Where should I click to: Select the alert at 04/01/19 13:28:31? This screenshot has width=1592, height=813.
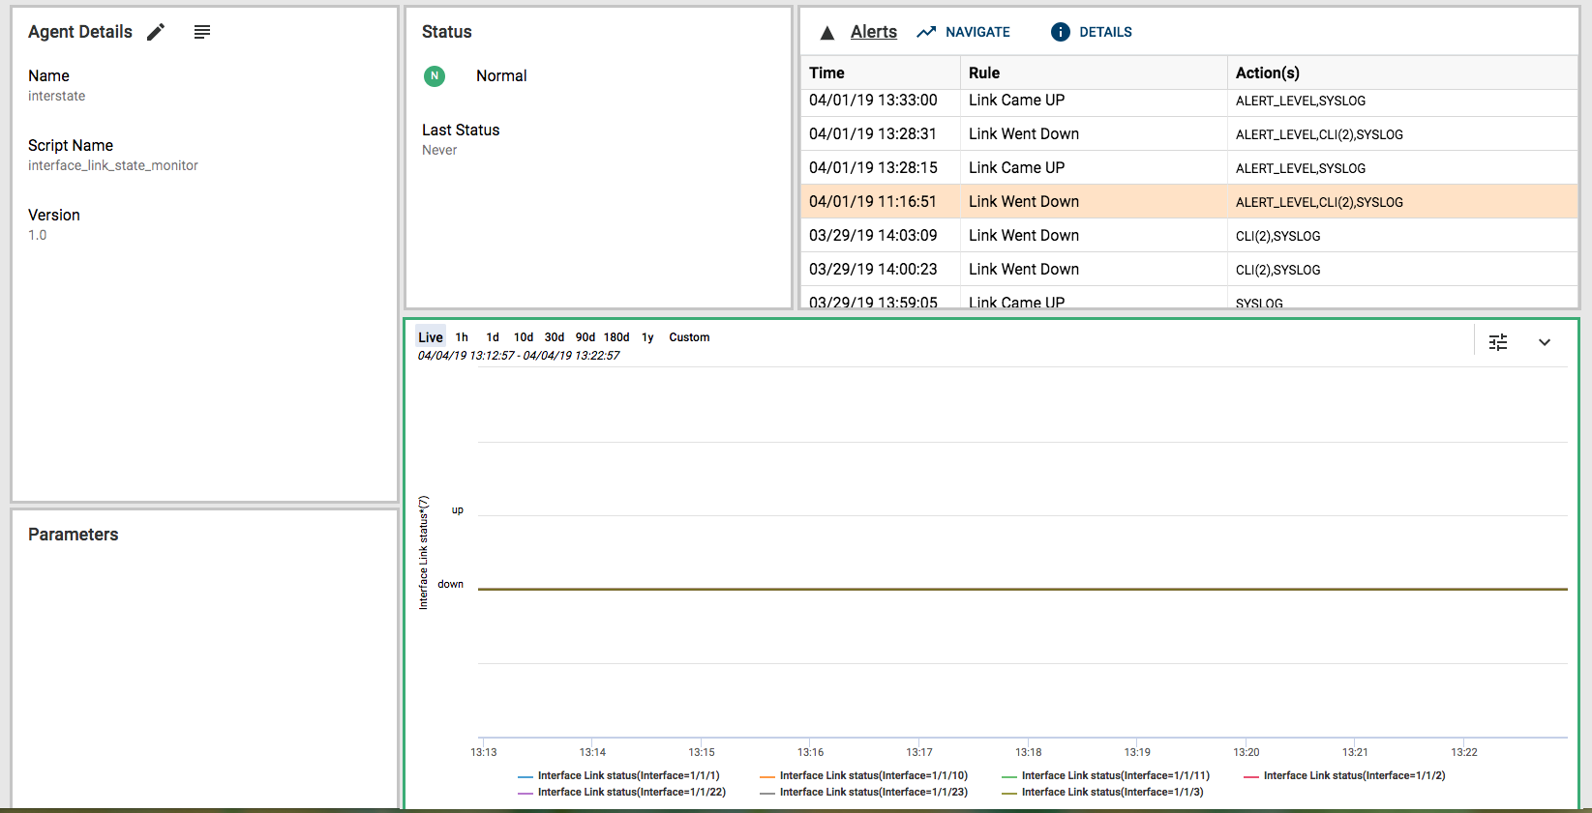[1189, 133]
